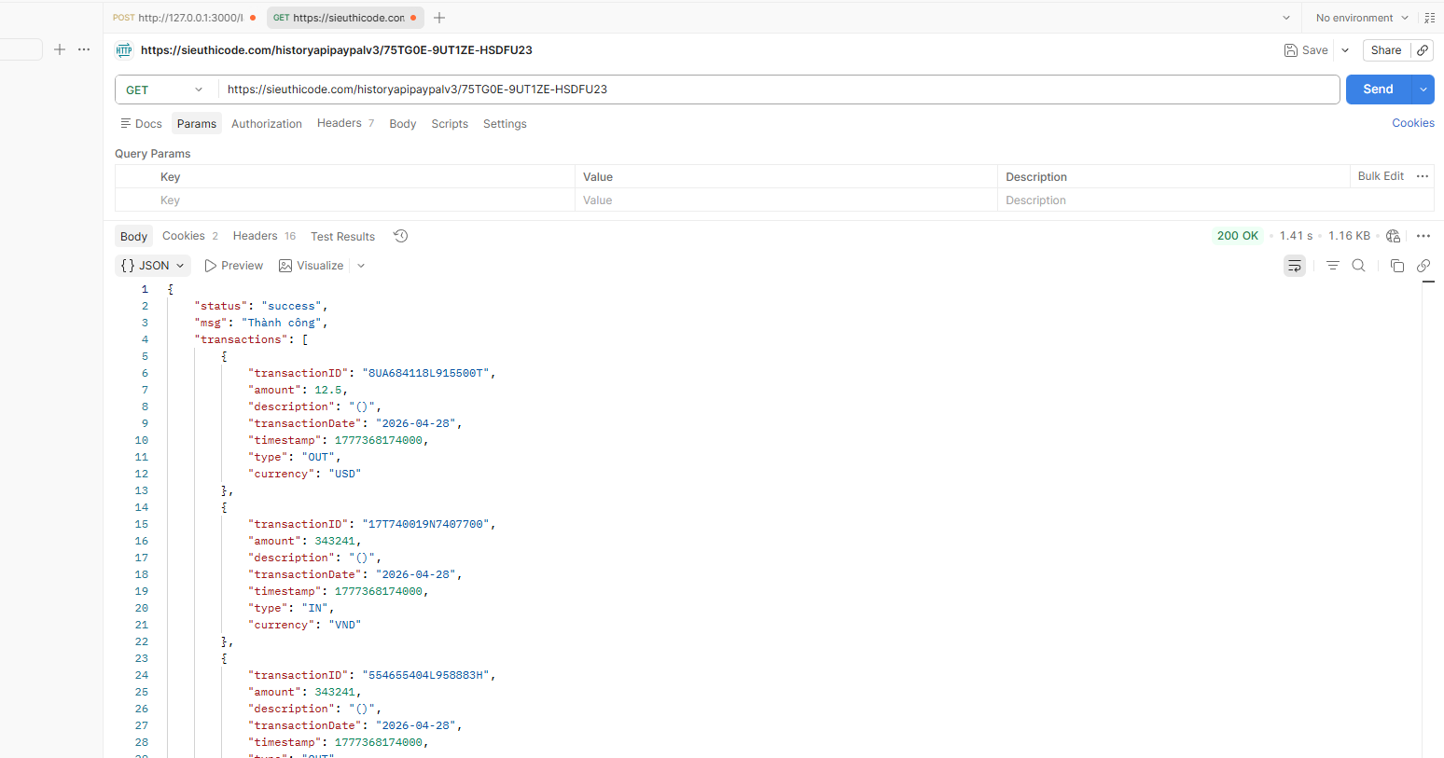Screen dimensions: 1444x758
Task: Select the response Headers tab
Action: point(264,236)
